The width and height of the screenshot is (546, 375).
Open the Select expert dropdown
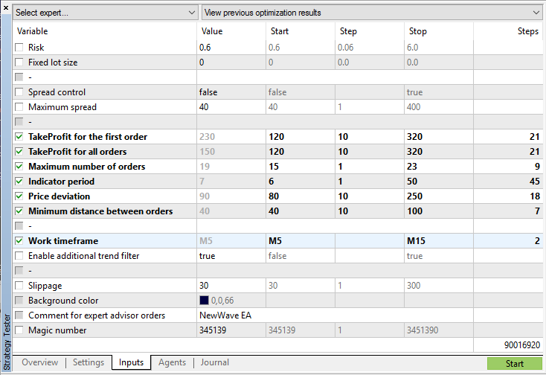[106, 13]
